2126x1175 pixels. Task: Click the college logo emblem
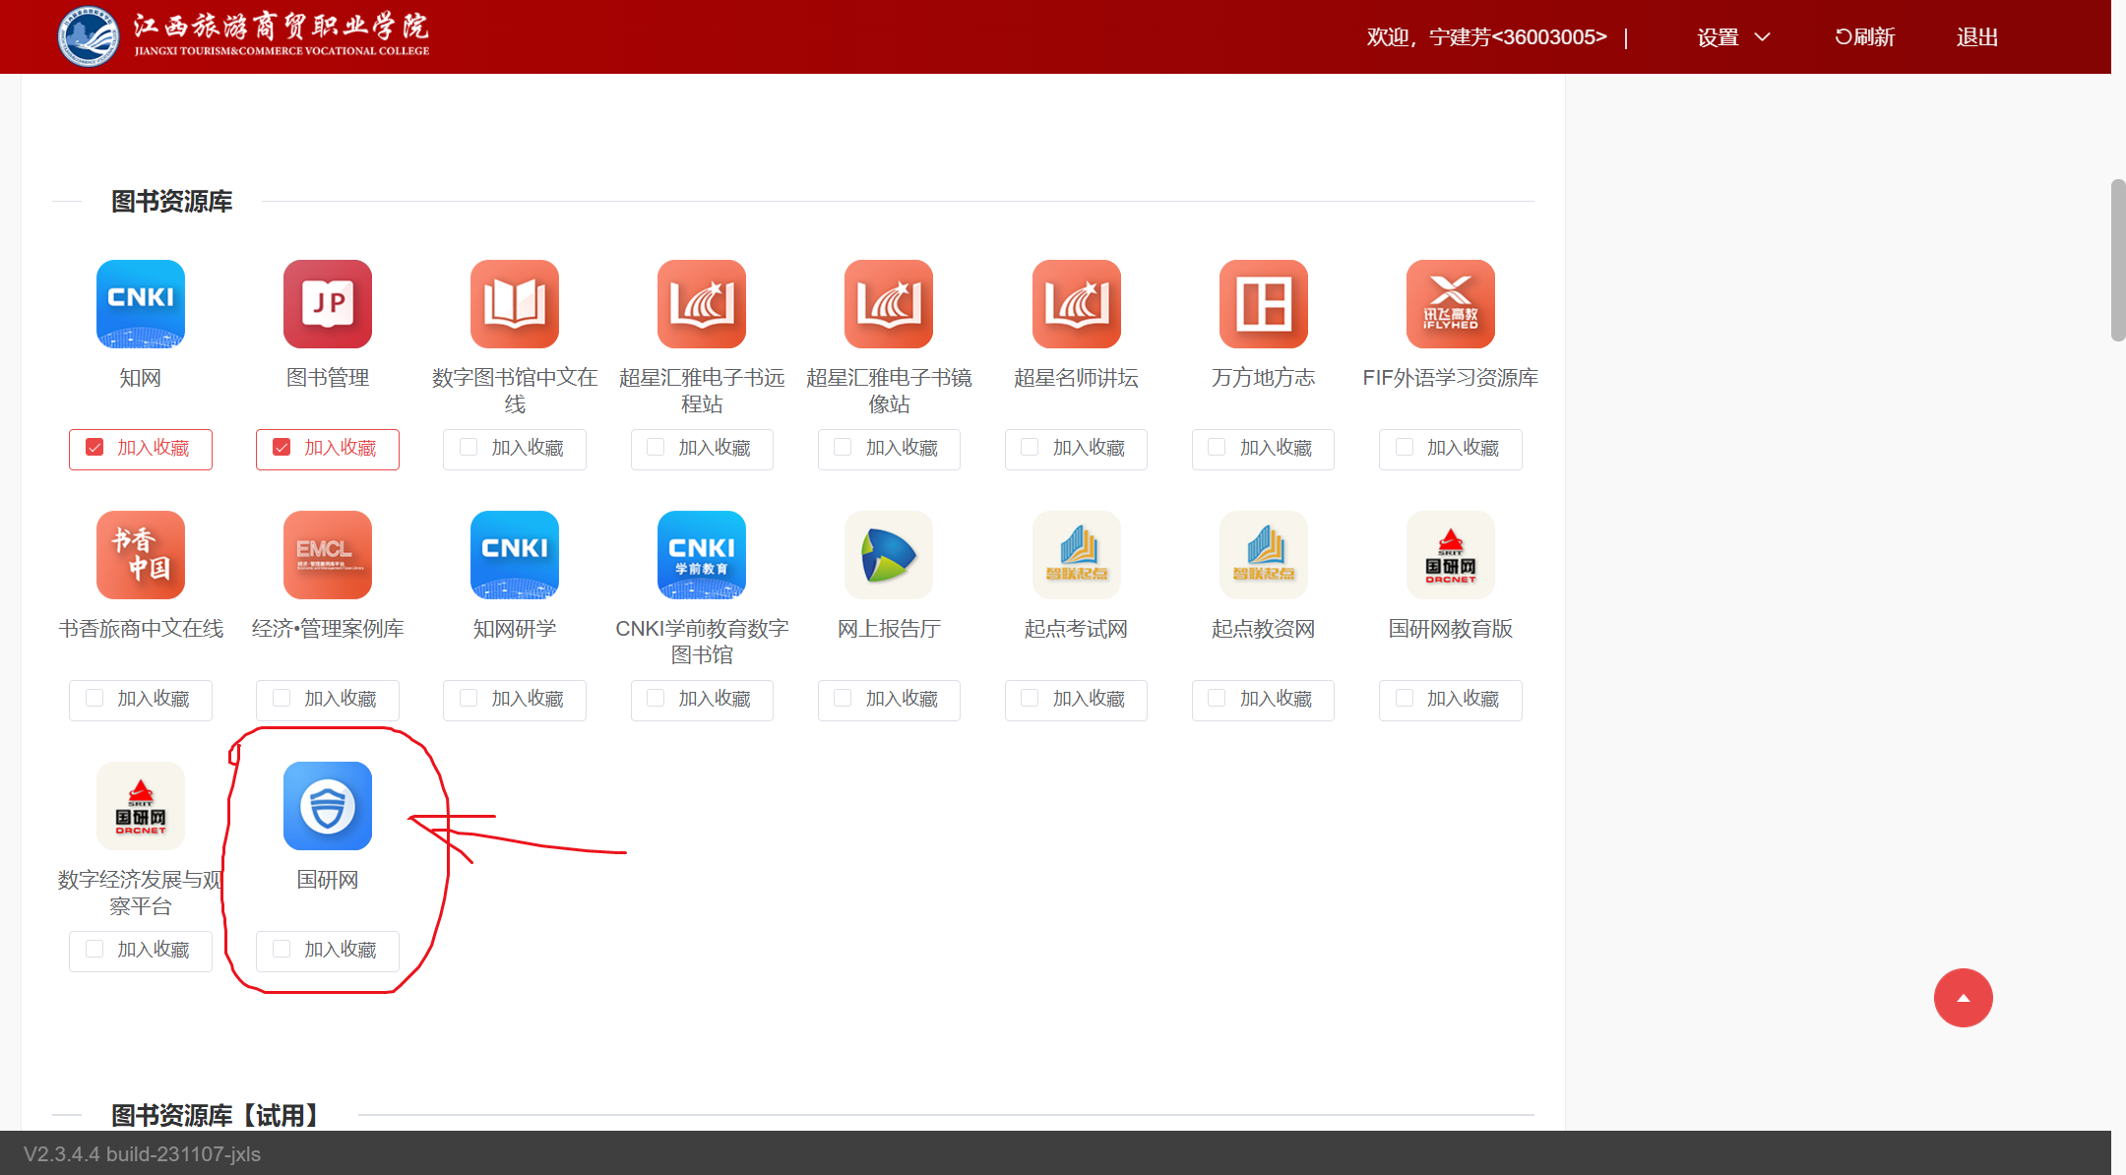(88, 36)
